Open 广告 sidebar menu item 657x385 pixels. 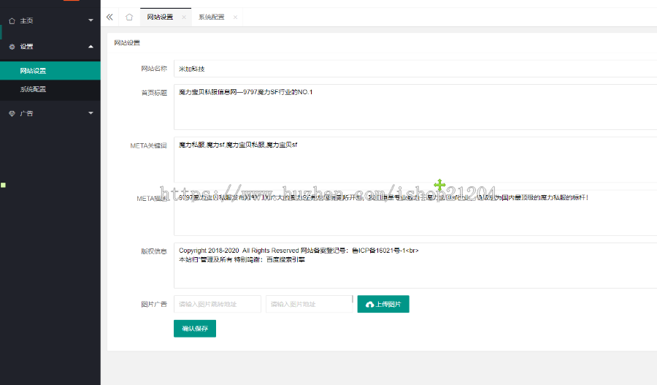click(50, 113)
